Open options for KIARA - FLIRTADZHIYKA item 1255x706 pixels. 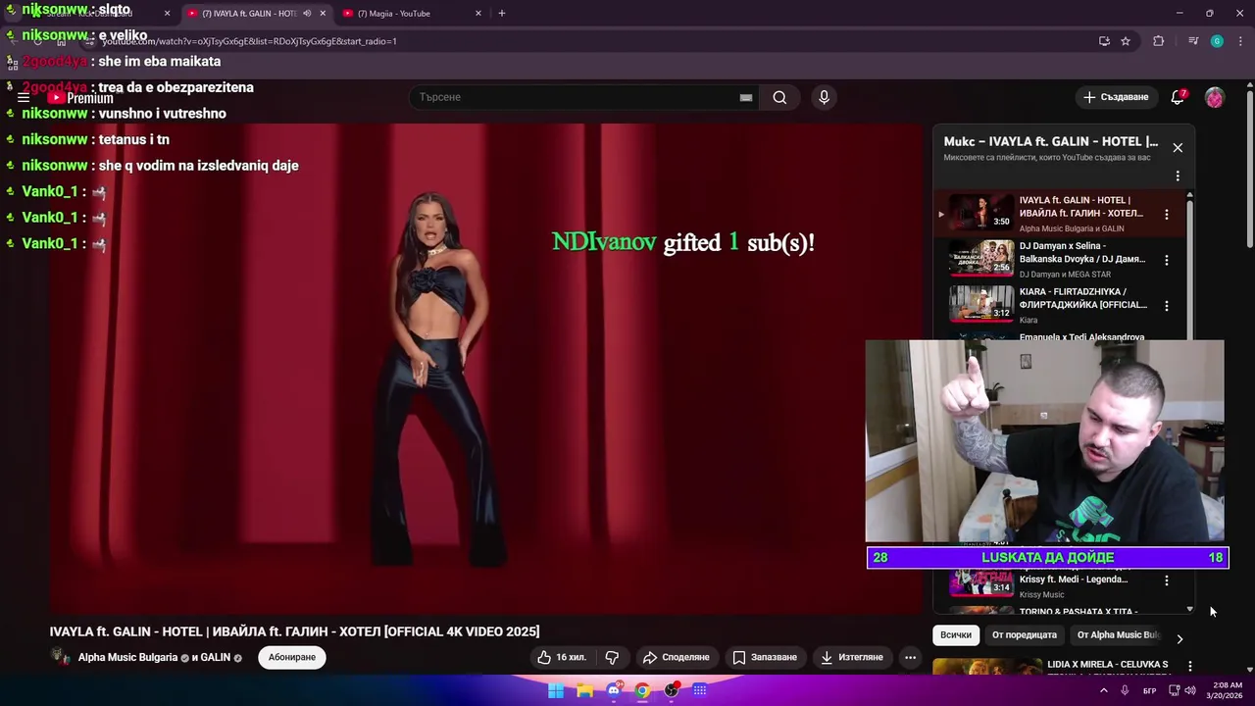[x=1167, y=306]
